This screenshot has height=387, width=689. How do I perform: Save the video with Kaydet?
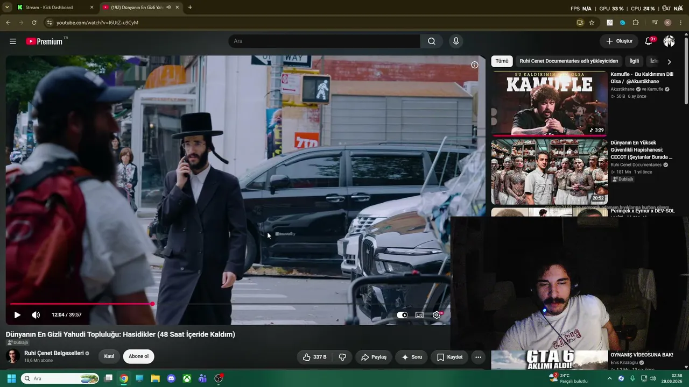tap(449, 357)
